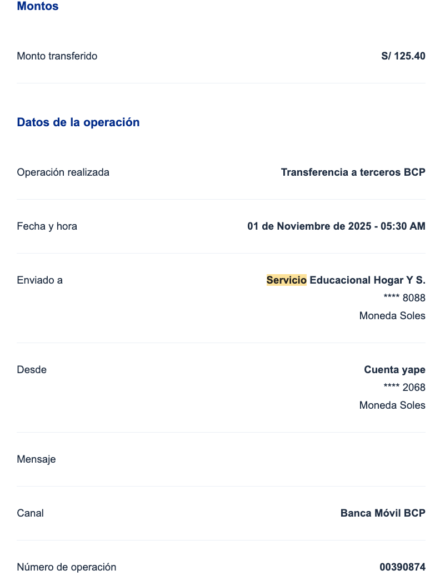Click the Datos de la operación heading

pos(78,122)
